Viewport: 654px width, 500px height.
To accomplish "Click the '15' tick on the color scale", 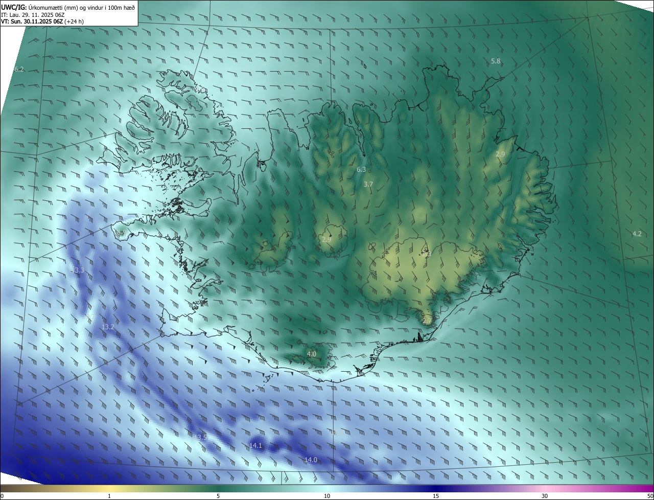I will [436, 496].
